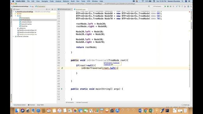Toggle the Ant Build side tab

click(x=191, y=25)
